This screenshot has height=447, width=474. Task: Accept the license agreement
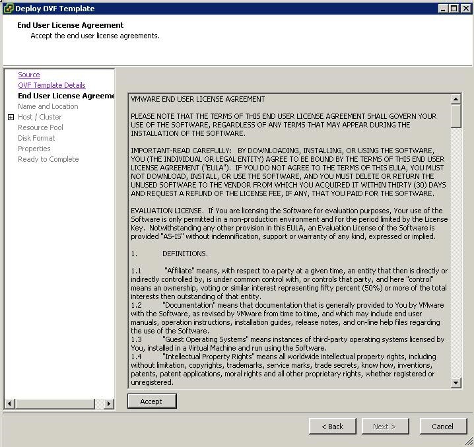152,401
